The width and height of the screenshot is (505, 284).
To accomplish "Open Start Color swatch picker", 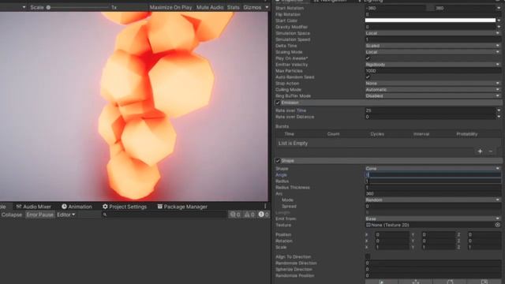I will pyautogui.click(x=430, y=21).
